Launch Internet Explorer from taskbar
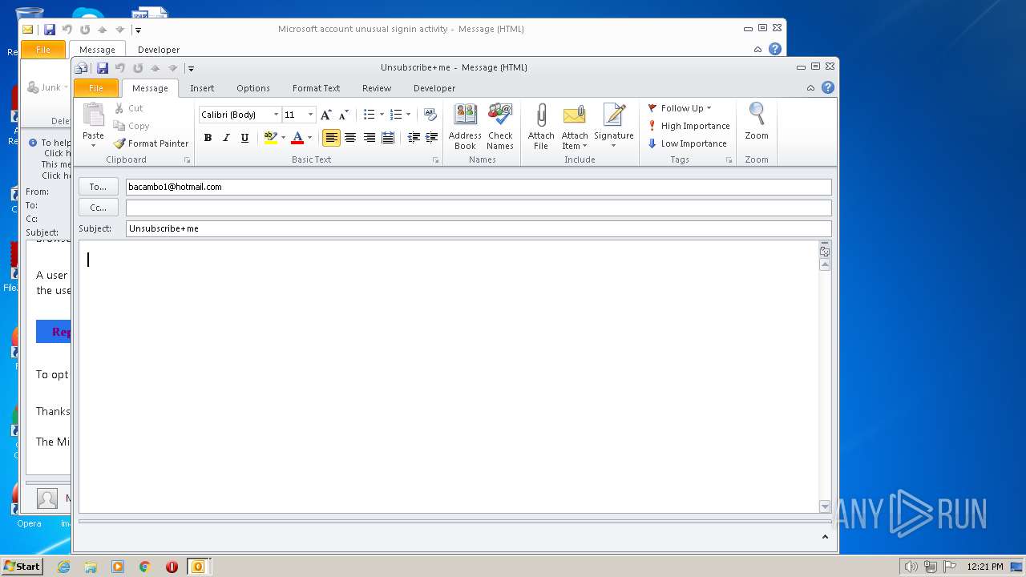The image size is (1026, 577). (x=63, y=567)
